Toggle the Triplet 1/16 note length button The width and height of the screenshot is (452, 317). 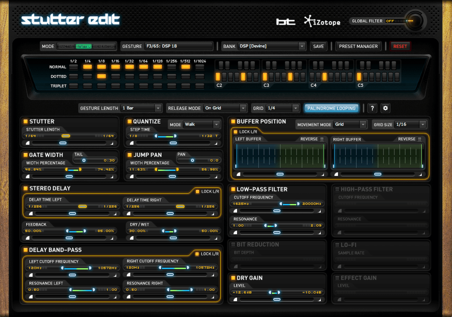click(x=115, y=85)
